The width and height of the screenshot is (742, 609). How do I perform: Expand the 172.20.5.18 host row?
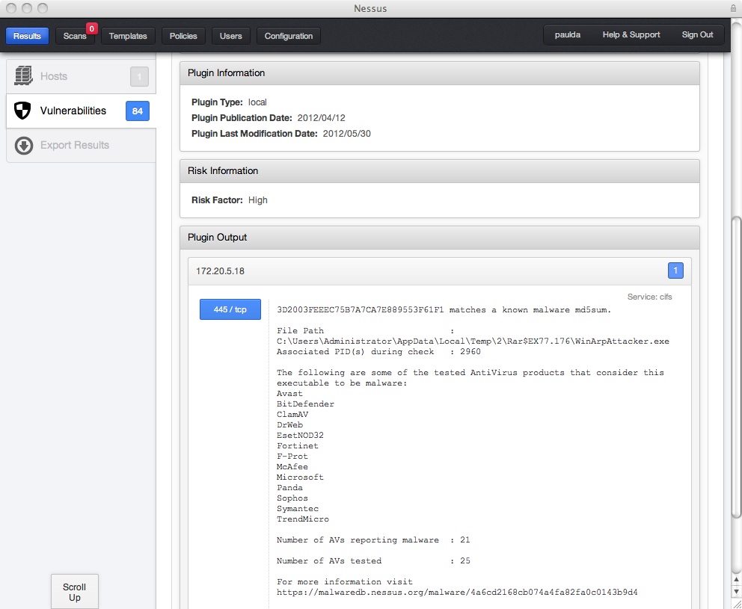coord(440,271)
